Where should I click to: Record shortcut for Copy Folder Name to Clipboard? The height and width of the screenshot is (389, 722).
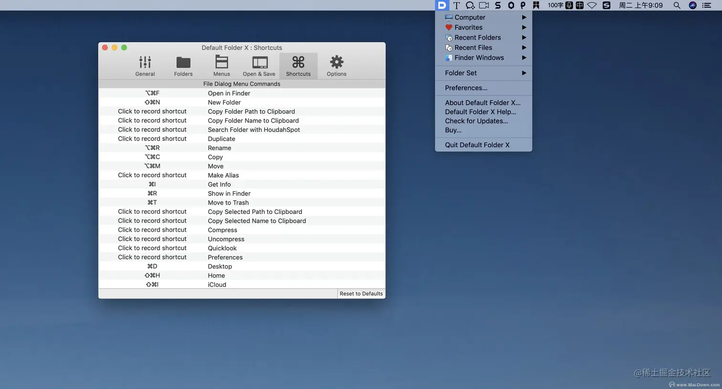click(x=152, y=120)
